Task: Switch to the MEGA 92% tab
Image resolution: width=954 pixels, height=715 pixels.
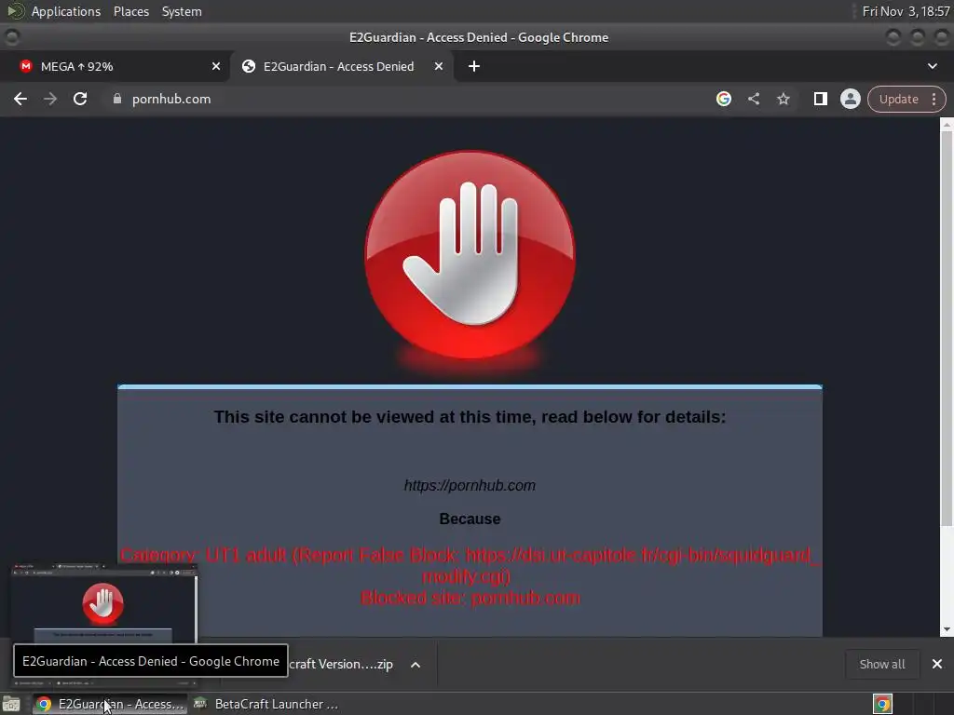Action: click(116, 66)
